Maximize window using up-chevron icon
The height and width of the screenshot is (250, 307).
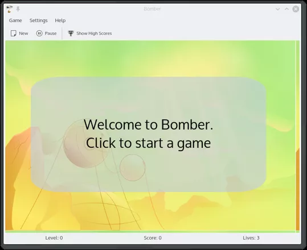point(286,9)
